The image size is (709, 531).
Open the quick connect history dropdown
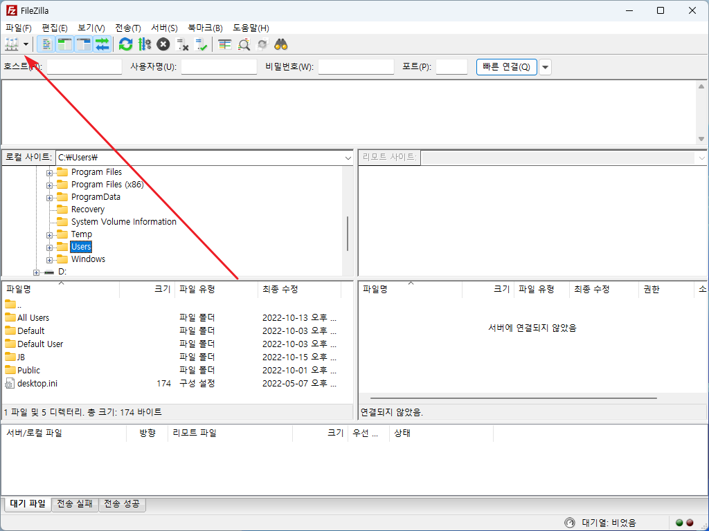(546, 67)
